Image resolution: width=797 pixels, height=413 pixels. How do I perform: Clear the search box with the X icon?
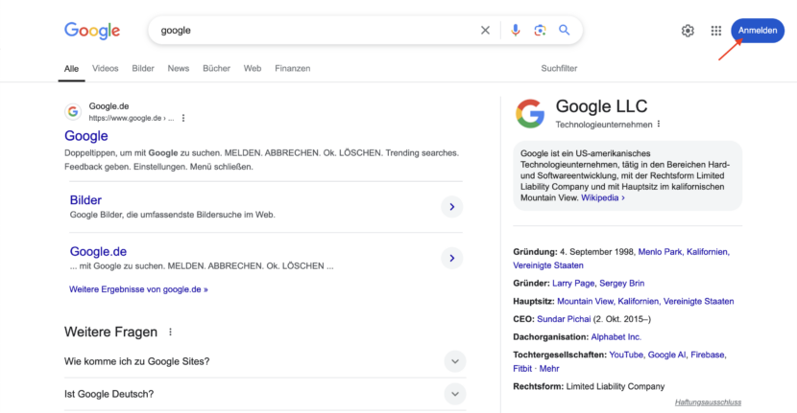click(486, 31)
